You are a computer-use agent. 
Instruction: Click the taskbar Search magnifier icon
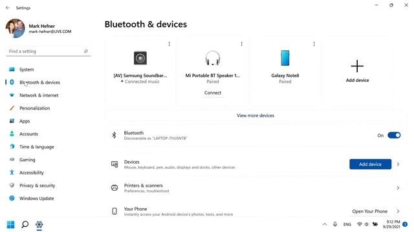25,225
